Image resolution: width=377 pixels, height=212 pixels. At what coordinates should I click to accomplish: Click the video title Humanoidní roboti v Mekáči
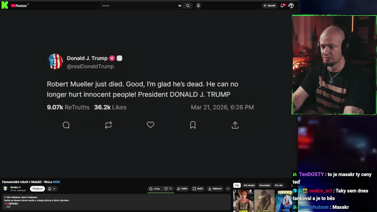[27, 182]
